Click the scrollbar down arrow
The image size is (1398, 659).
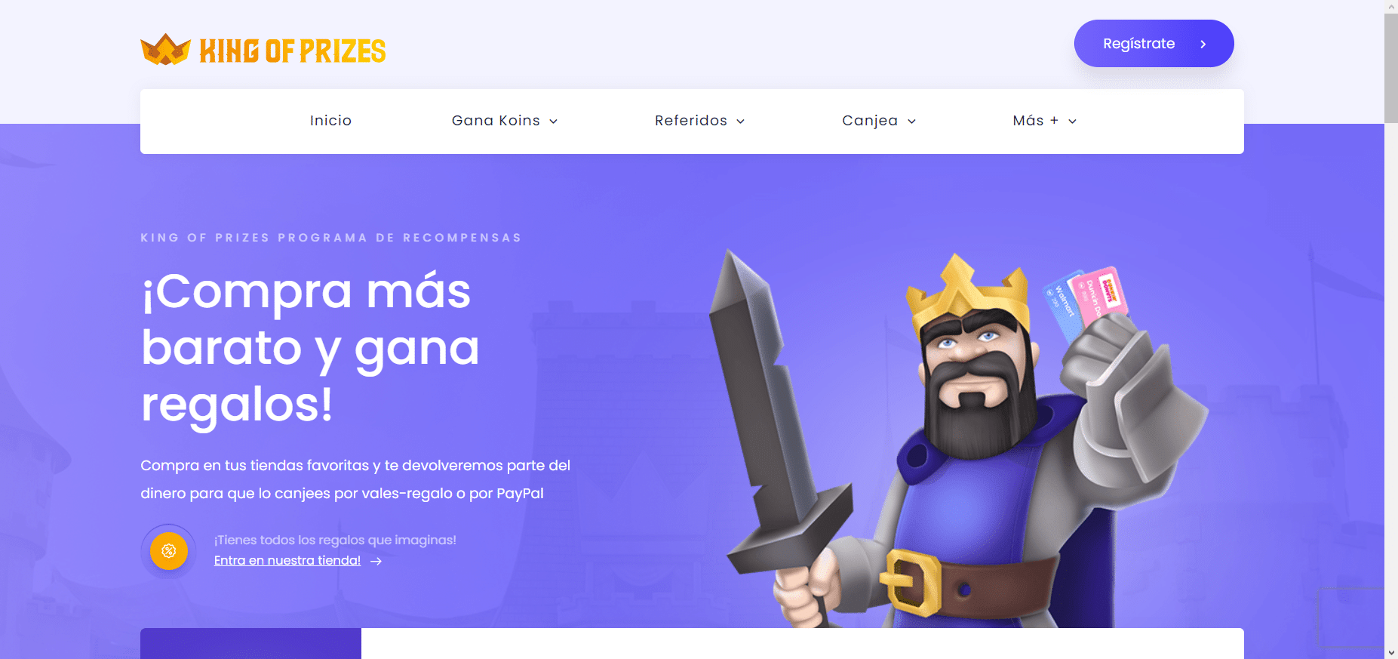(1391, 653)
